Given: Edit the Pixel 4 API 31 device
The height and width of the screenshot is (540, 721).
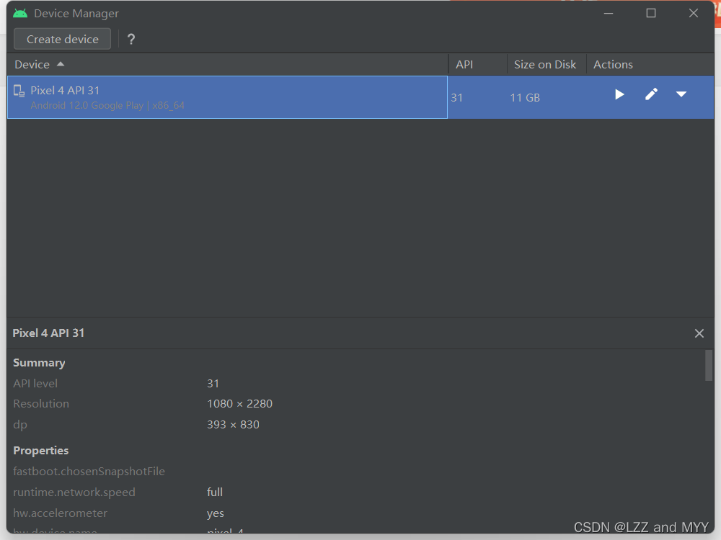Looking at the screenshot, I should 651,94.
